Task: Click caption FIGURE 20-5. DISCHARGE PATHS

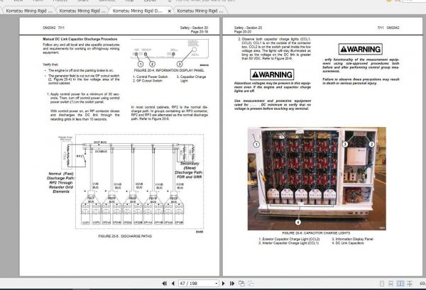Action: pyautogui.click(x=125, y=236)
